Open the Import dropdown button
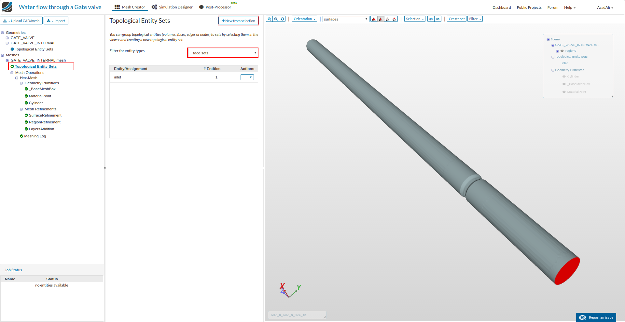The image size is (625, 322). pos(56,21)
